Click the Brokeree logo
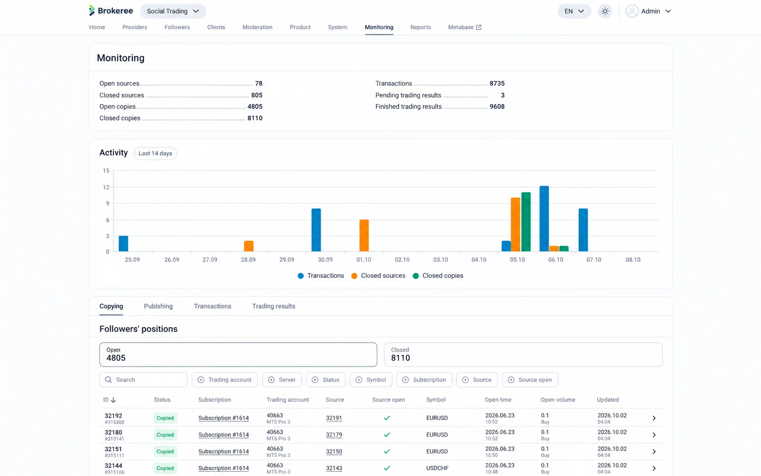The width and height of the screenshot is (761, 476). pos(111,11)
